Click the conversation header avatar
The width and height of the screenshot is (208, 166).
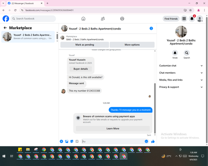click(x=64, y=28)
